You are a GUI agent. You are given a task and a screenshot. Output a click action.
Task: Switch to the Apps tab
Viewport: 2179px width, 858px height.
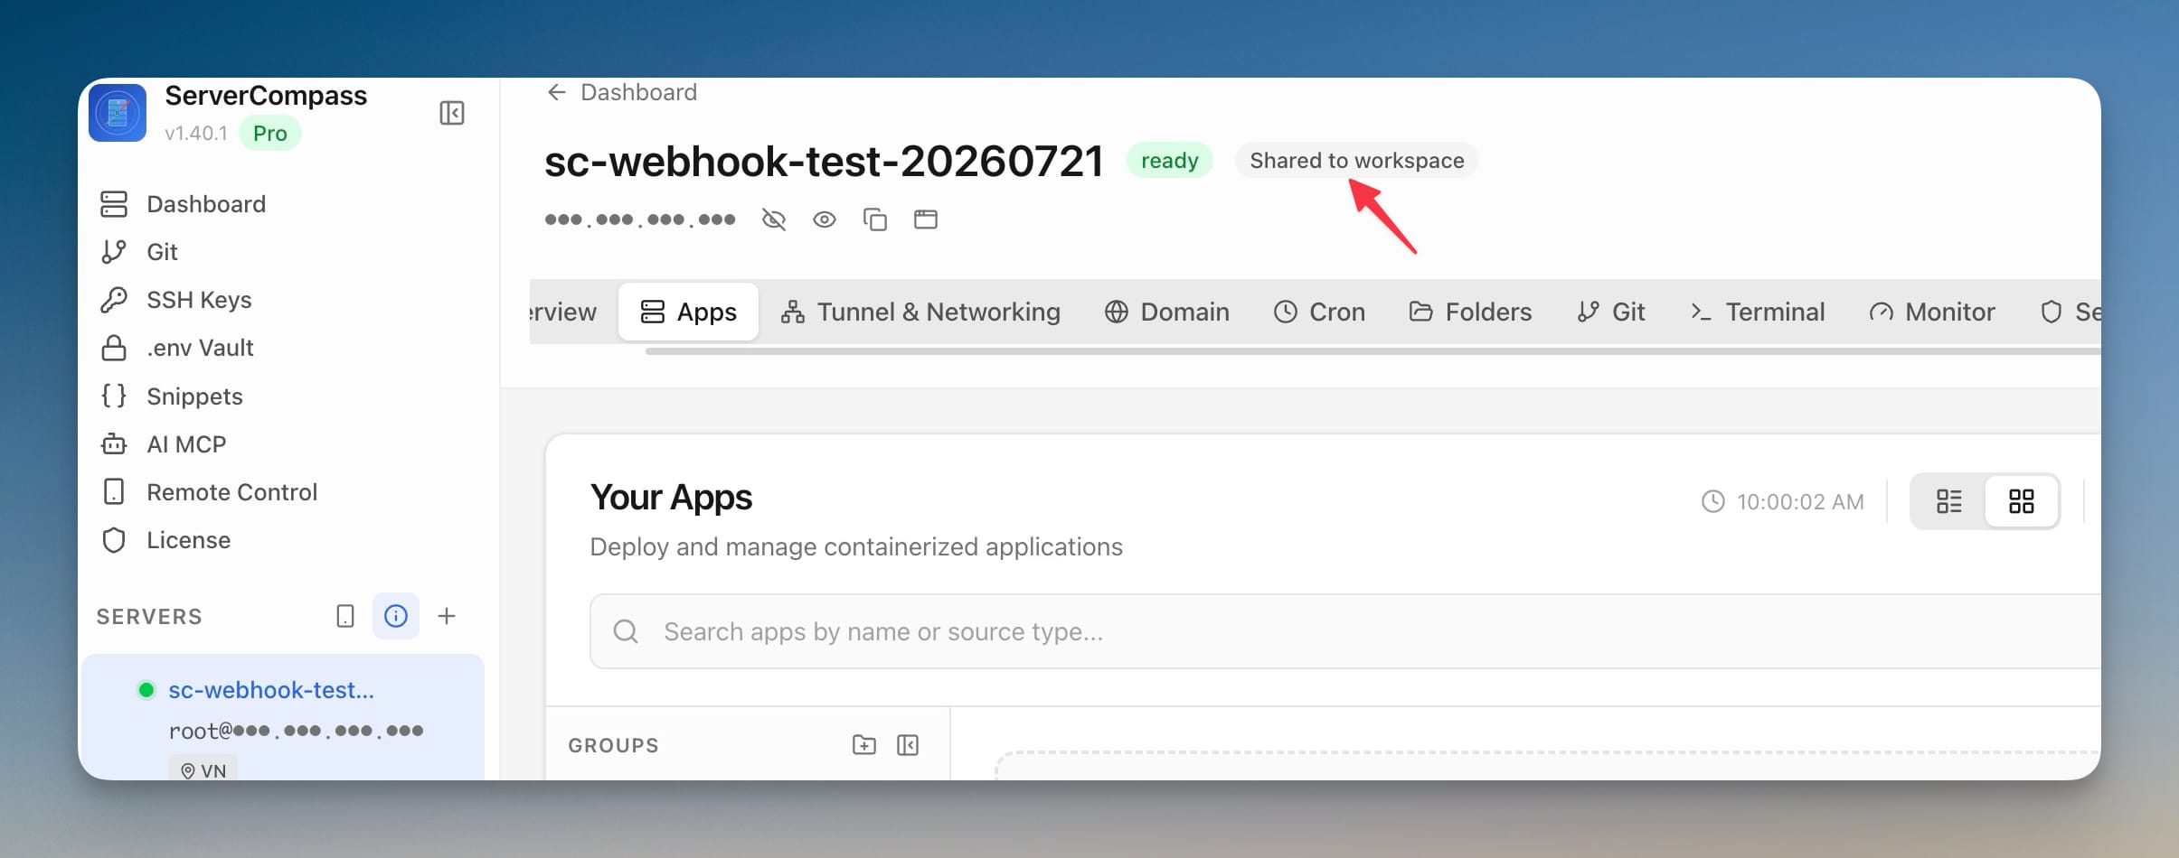click(688, 312)
